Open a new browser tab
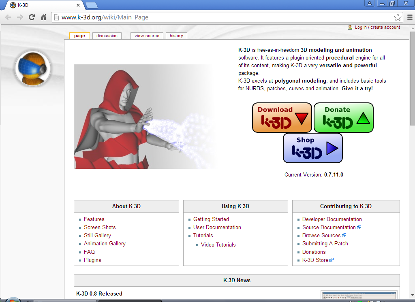The height and width of the screenshot is (302, 415). 92,5
